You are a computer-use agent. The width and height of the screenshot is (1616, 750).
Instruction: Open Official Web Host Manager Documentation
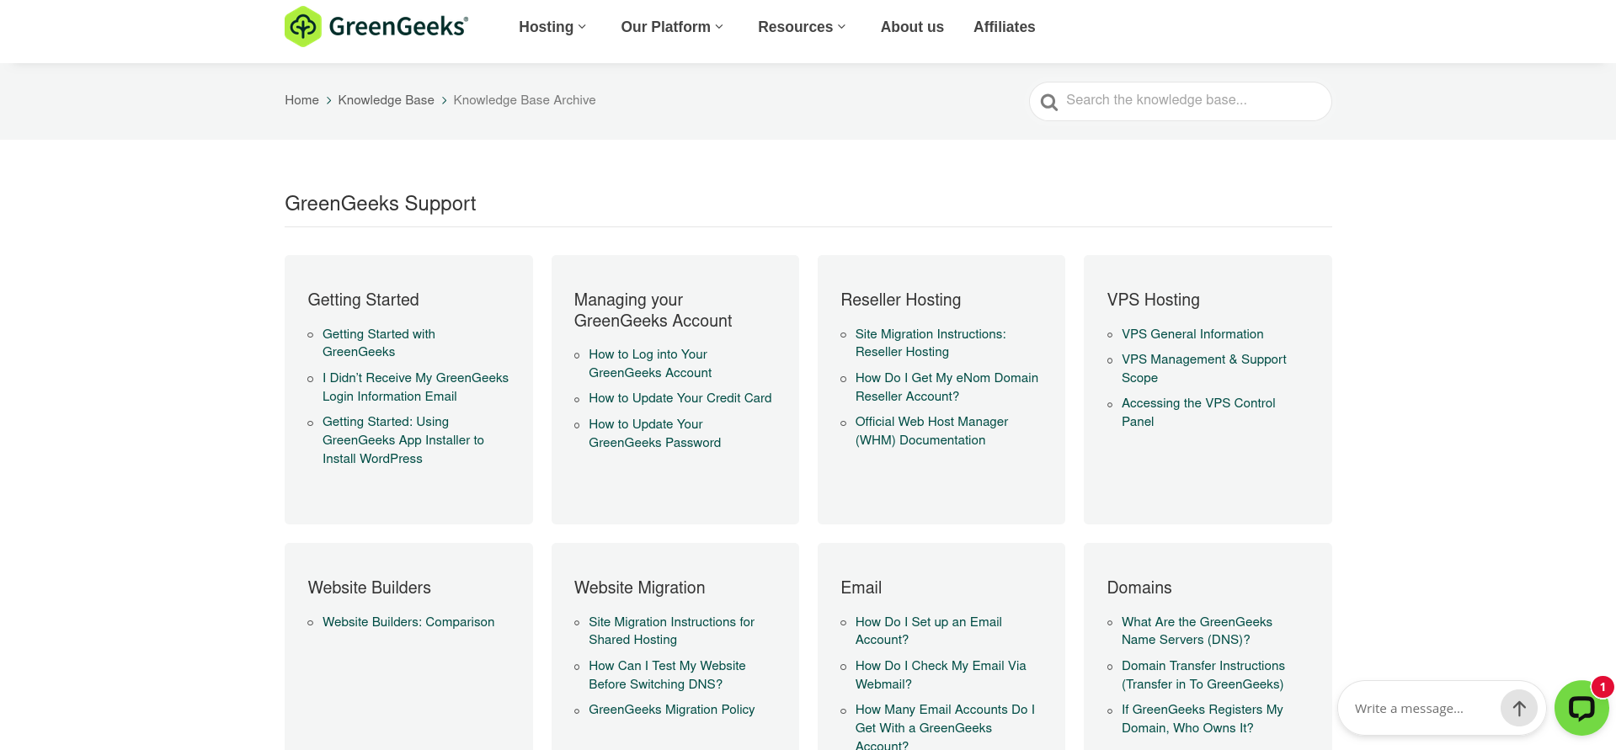tap(931, 431)
